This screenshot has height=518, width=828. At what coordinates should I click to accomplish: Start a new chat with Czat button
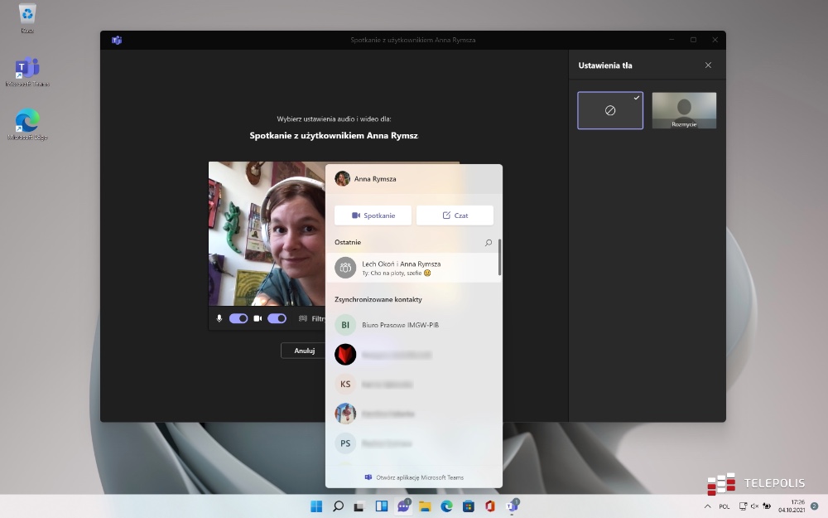(455, 215)
